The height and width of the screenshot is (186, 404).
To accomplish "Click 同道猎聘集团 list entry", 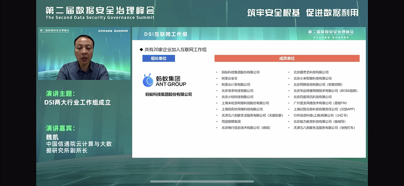I will pyautogui.click(x=231, y=122).
